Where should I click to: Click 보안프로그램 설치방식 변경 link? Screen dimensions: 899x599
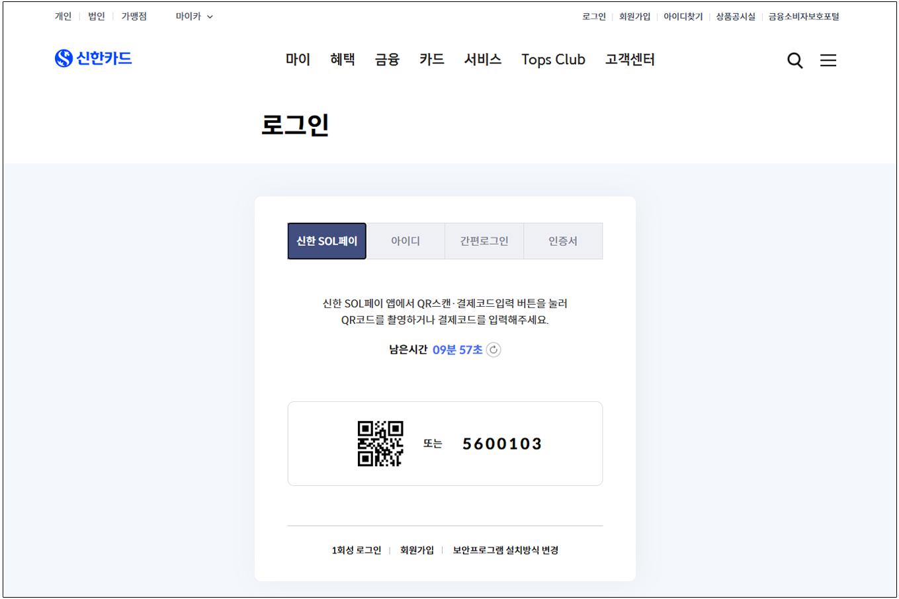click(505, 550)
